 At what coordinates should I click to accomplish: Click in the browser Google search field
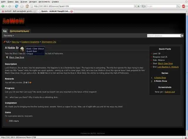tap(161, 6)
